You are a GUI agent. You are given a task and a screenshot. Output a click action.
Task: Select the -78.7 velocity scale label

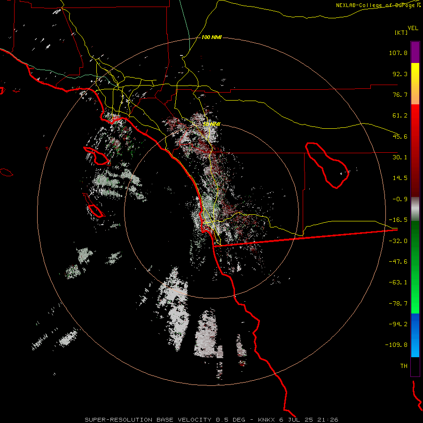click(x=398, y=304)
